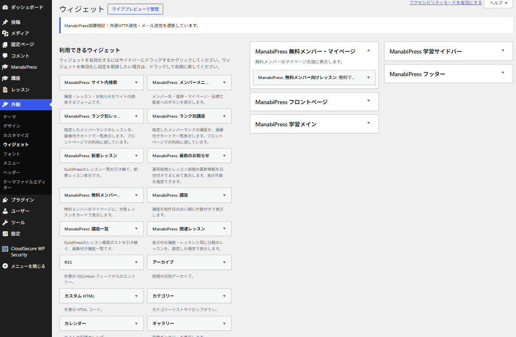Click the document icon beside レッスン

(x=5, y=90)
